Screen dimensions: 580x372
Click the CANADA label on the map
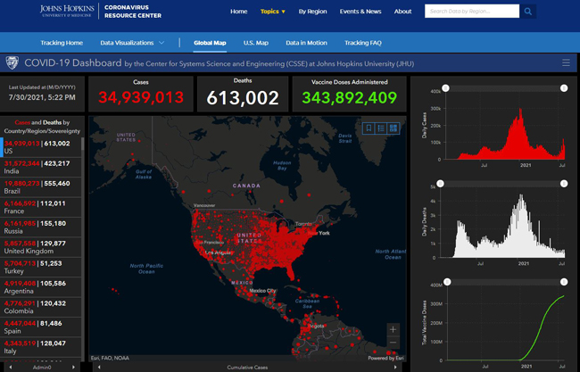[246, 186]
